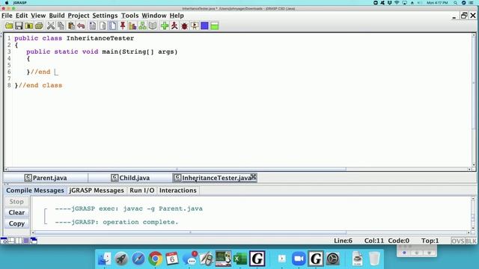Image resolution: width=479 pixels, height=269 pixels.
Task: Generate CSD with the first document icon
Action: coord(93,26)
